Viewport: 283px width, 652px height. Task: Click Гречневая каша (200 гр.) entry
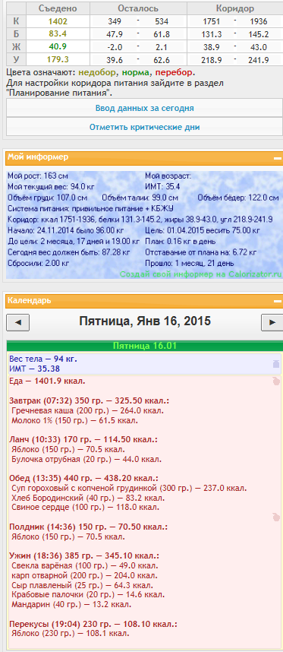pos(87,411)
